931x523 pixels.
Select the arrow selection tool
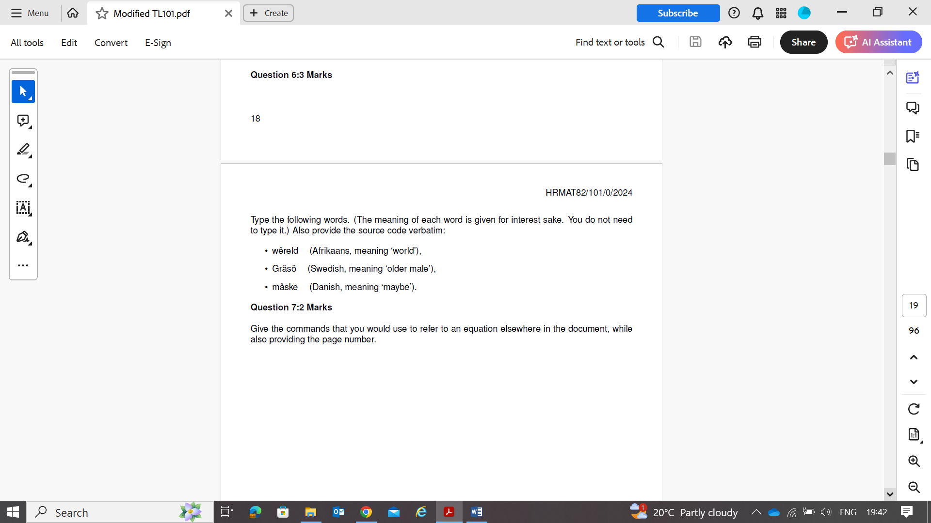click(x=23, y=92)
